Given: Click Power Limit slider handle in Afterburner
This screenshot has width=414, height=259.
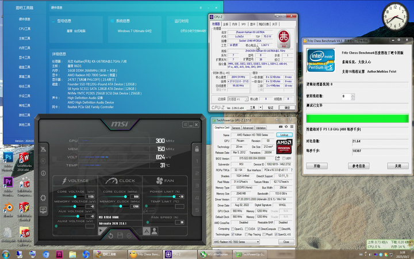Looking at the screenshot, I should (x=174, y=197).
